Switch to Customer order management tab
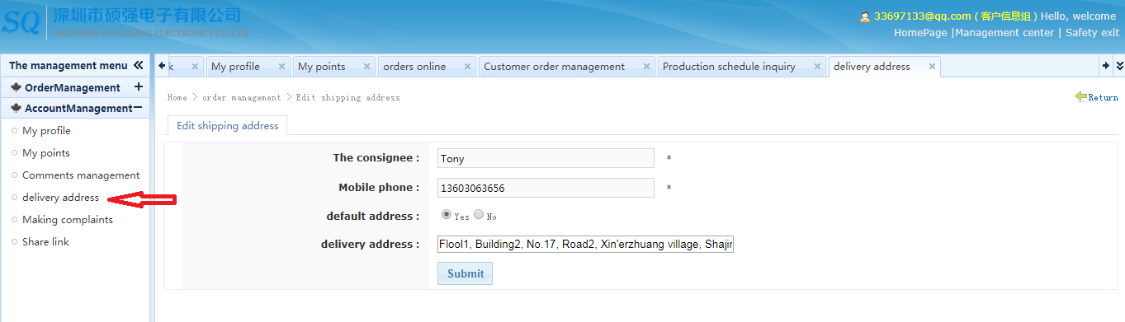This screenshot has height=322, width=1125. [554, 67]
